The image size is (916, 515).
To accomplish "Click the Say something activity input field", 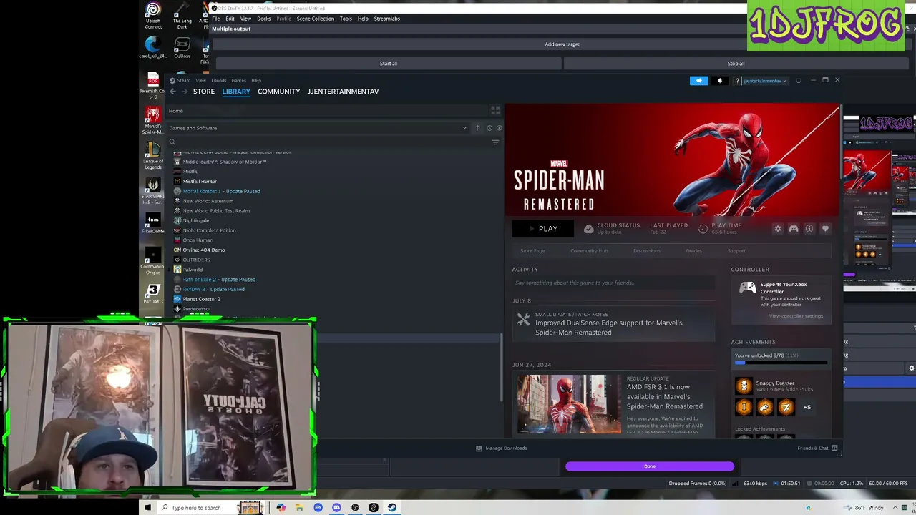I will [613, 283].
